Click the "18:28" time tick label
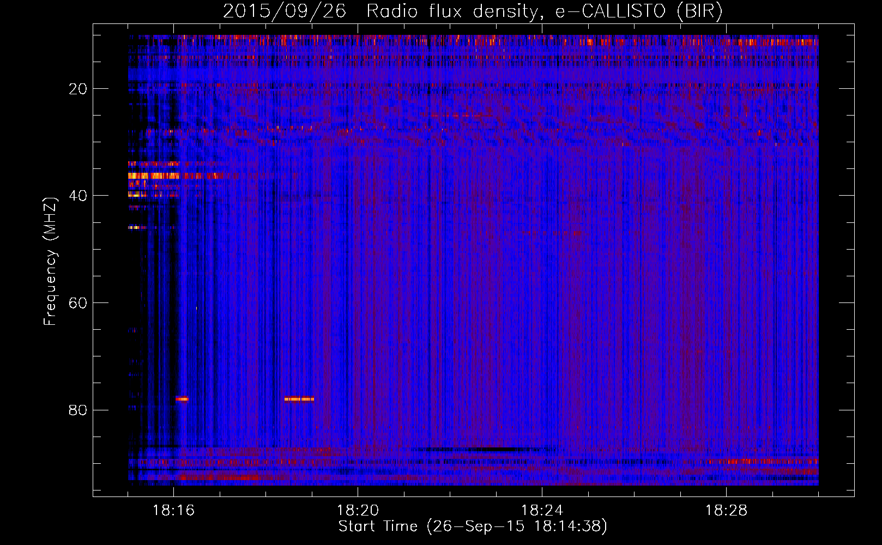Screen dimensions: 882x545 [x=726, y=511]
